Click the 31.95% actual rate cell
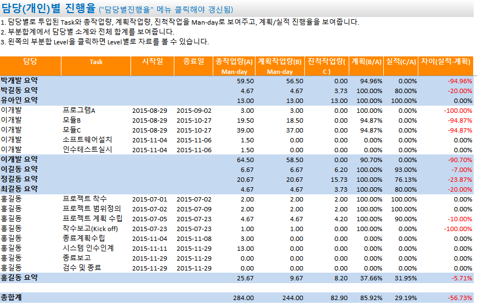Screen dimensions: 477x305 click(406, 278)
